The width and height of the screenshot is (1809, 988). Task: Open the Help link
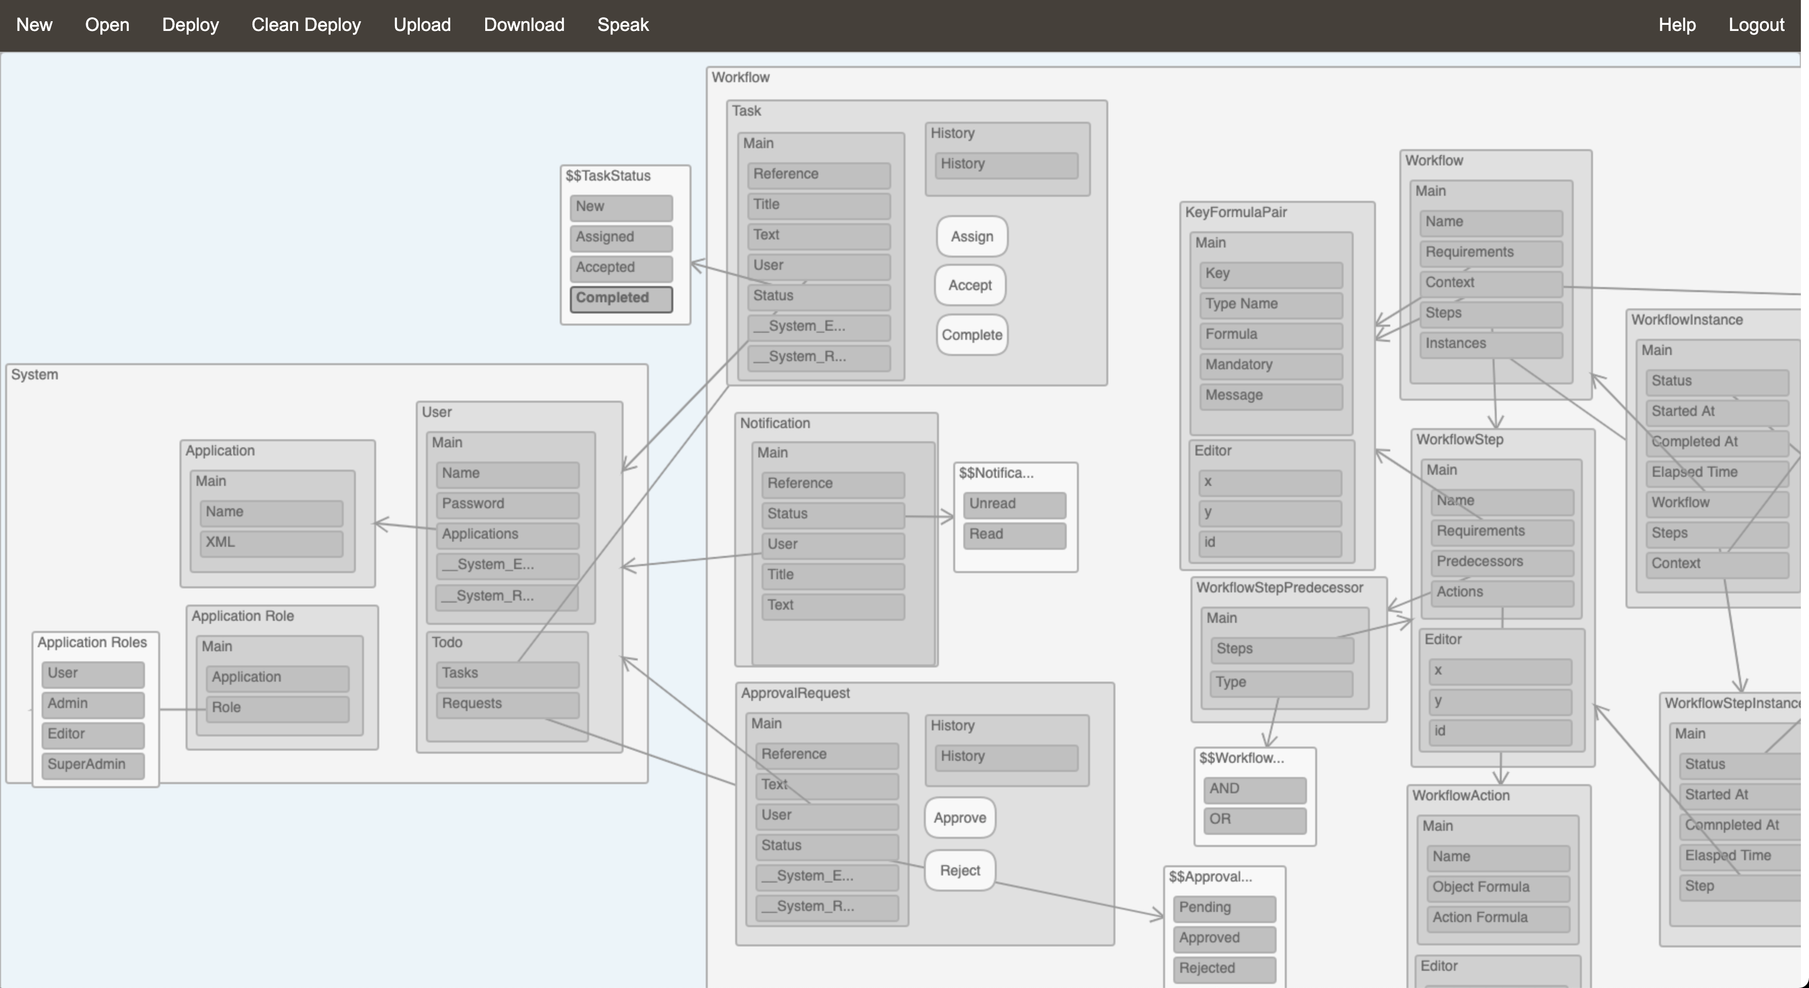pos(1676,24)
